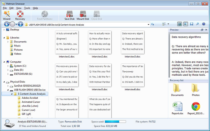The image size is (210, 131).
Task: Collapse the Physical Disks node
Action: pyautogui.click(x=4, y=82)
